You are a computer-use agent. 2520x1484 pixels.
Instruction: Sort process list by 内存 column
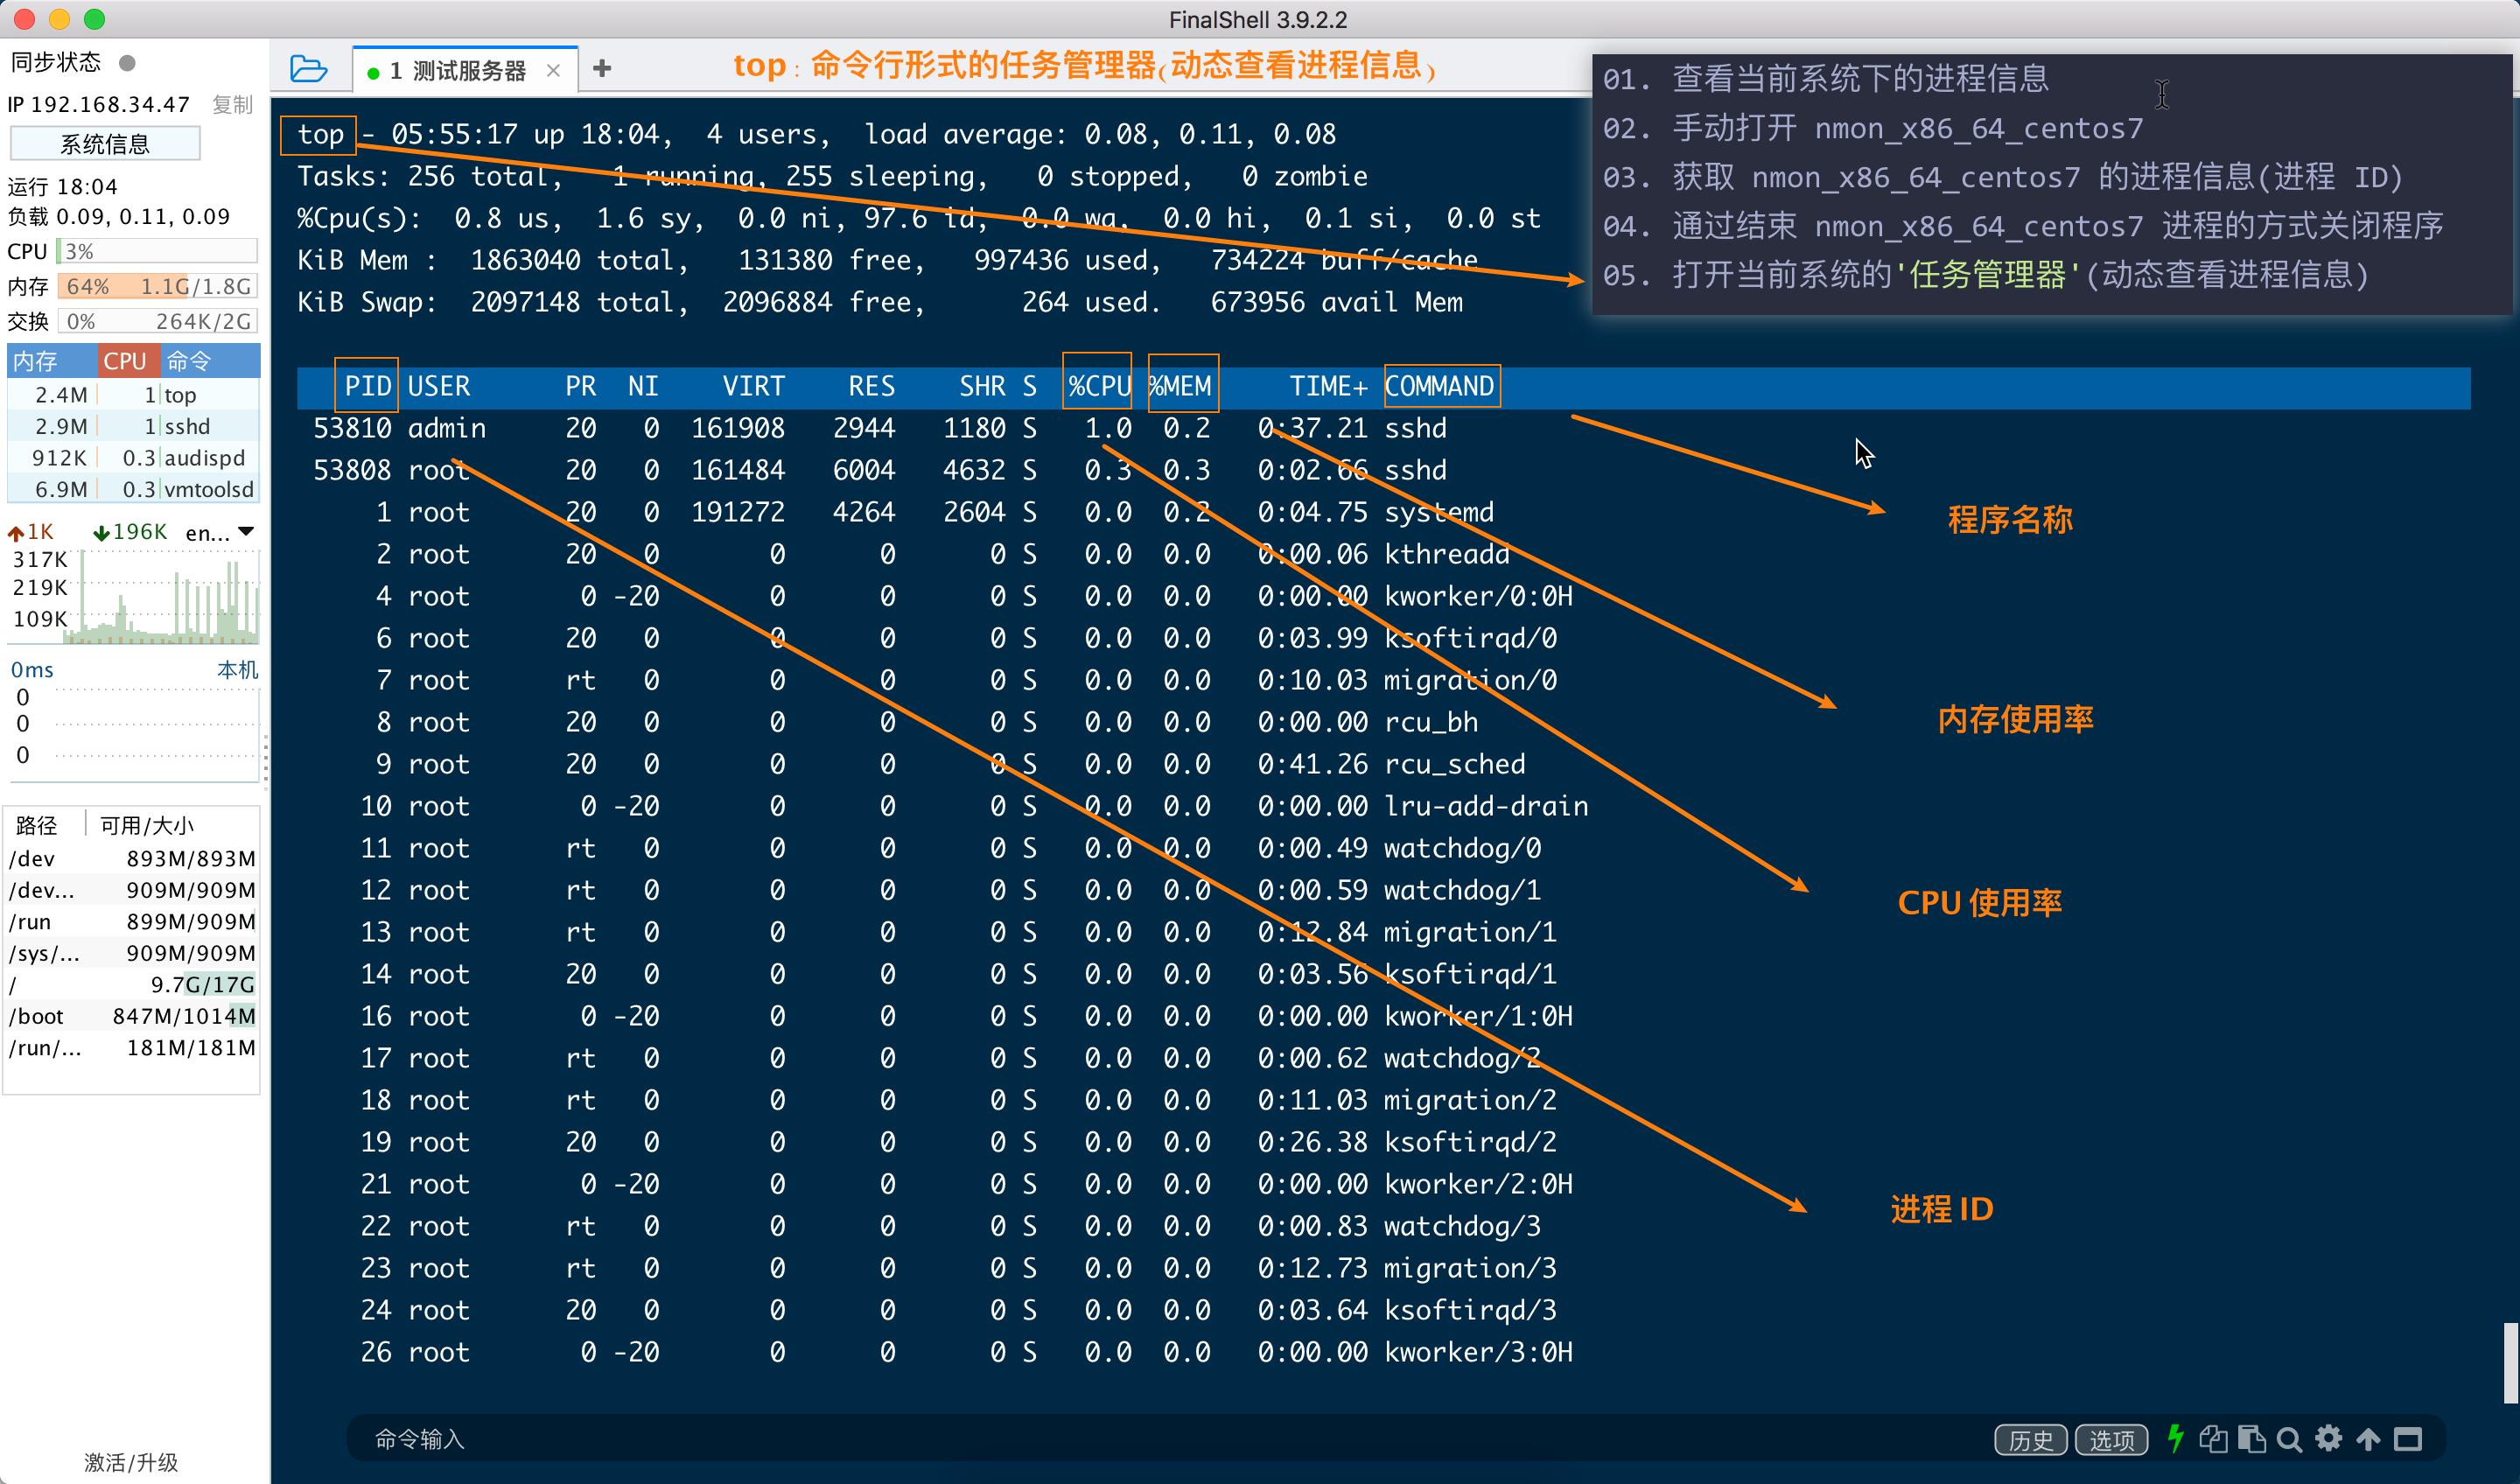point(37,361)
